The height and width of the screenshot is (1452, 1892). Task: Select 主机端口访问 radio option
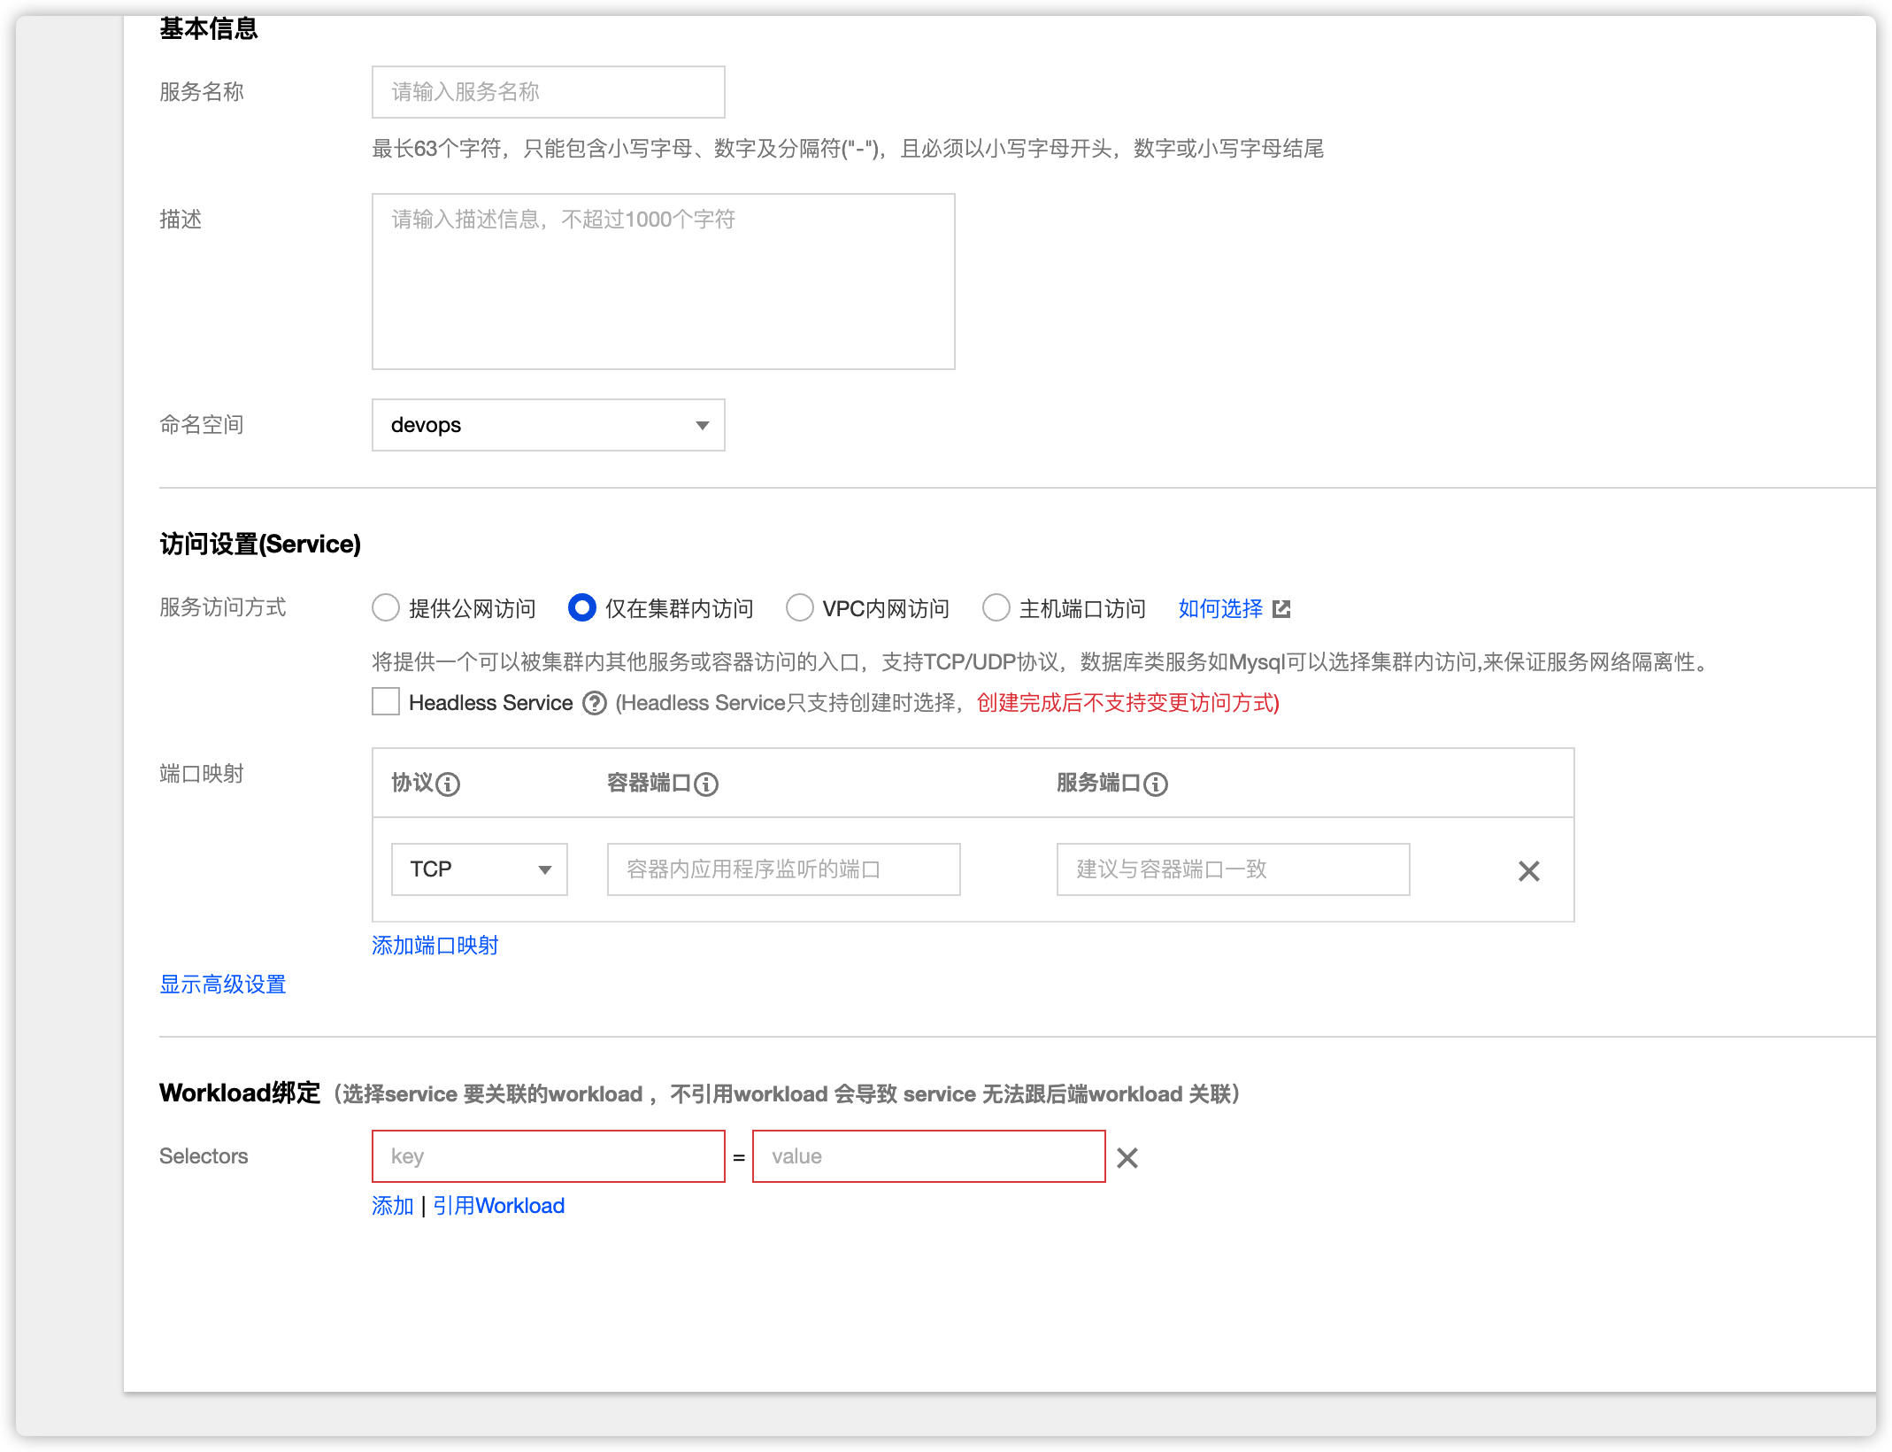pos(996,608)
